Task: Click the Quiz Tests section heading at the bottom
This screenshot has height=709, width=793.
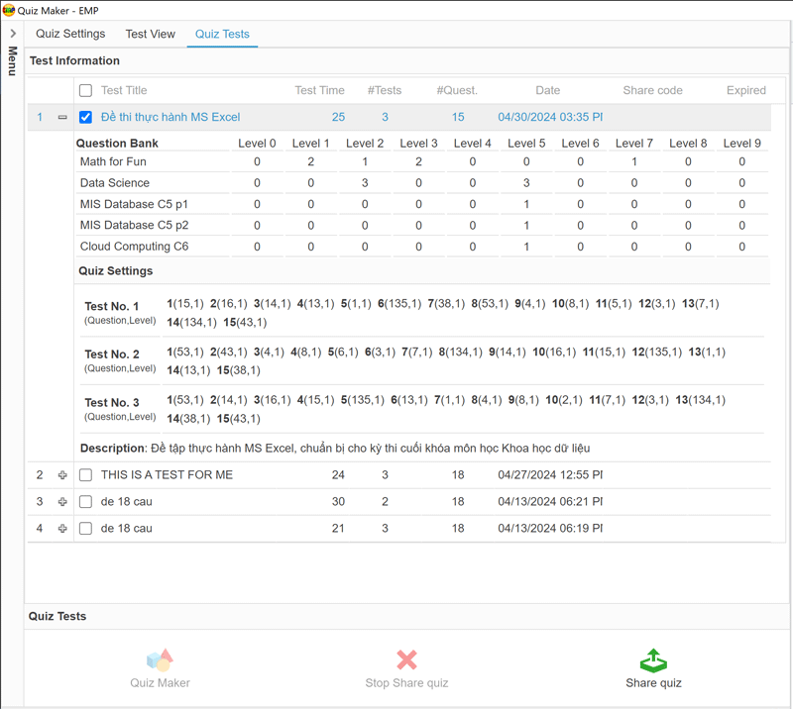Action: [x=57, y=616]
